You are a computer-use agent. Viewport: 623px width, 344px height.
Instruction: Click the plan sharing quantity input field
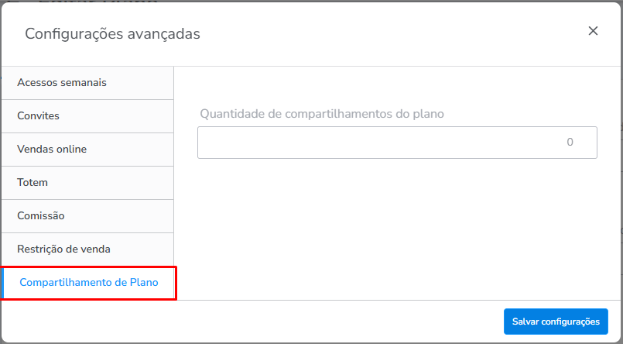click(x=396, y=143)
